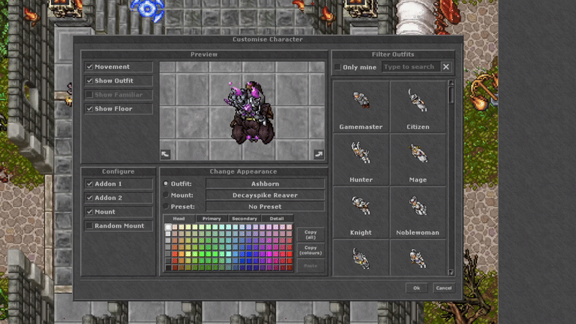Open the No Preset selector
The image size is (576, 324).
(265, 207)
